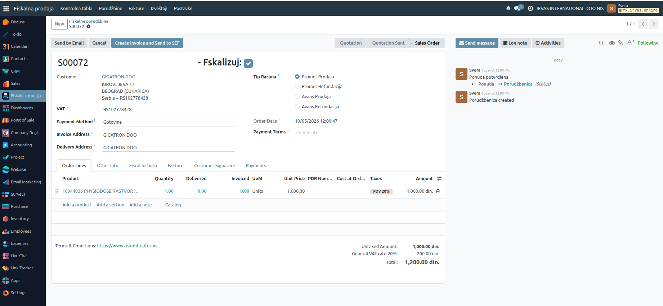
Task: Click Send by Email button
Action: (69, 43)
